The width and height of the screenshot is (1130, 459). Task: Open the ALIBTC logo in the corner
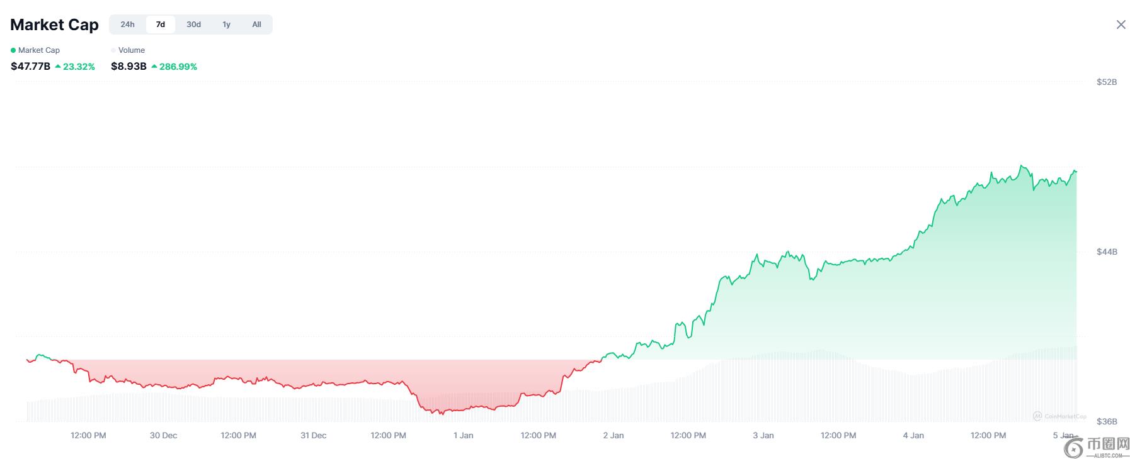[1096, 446]
